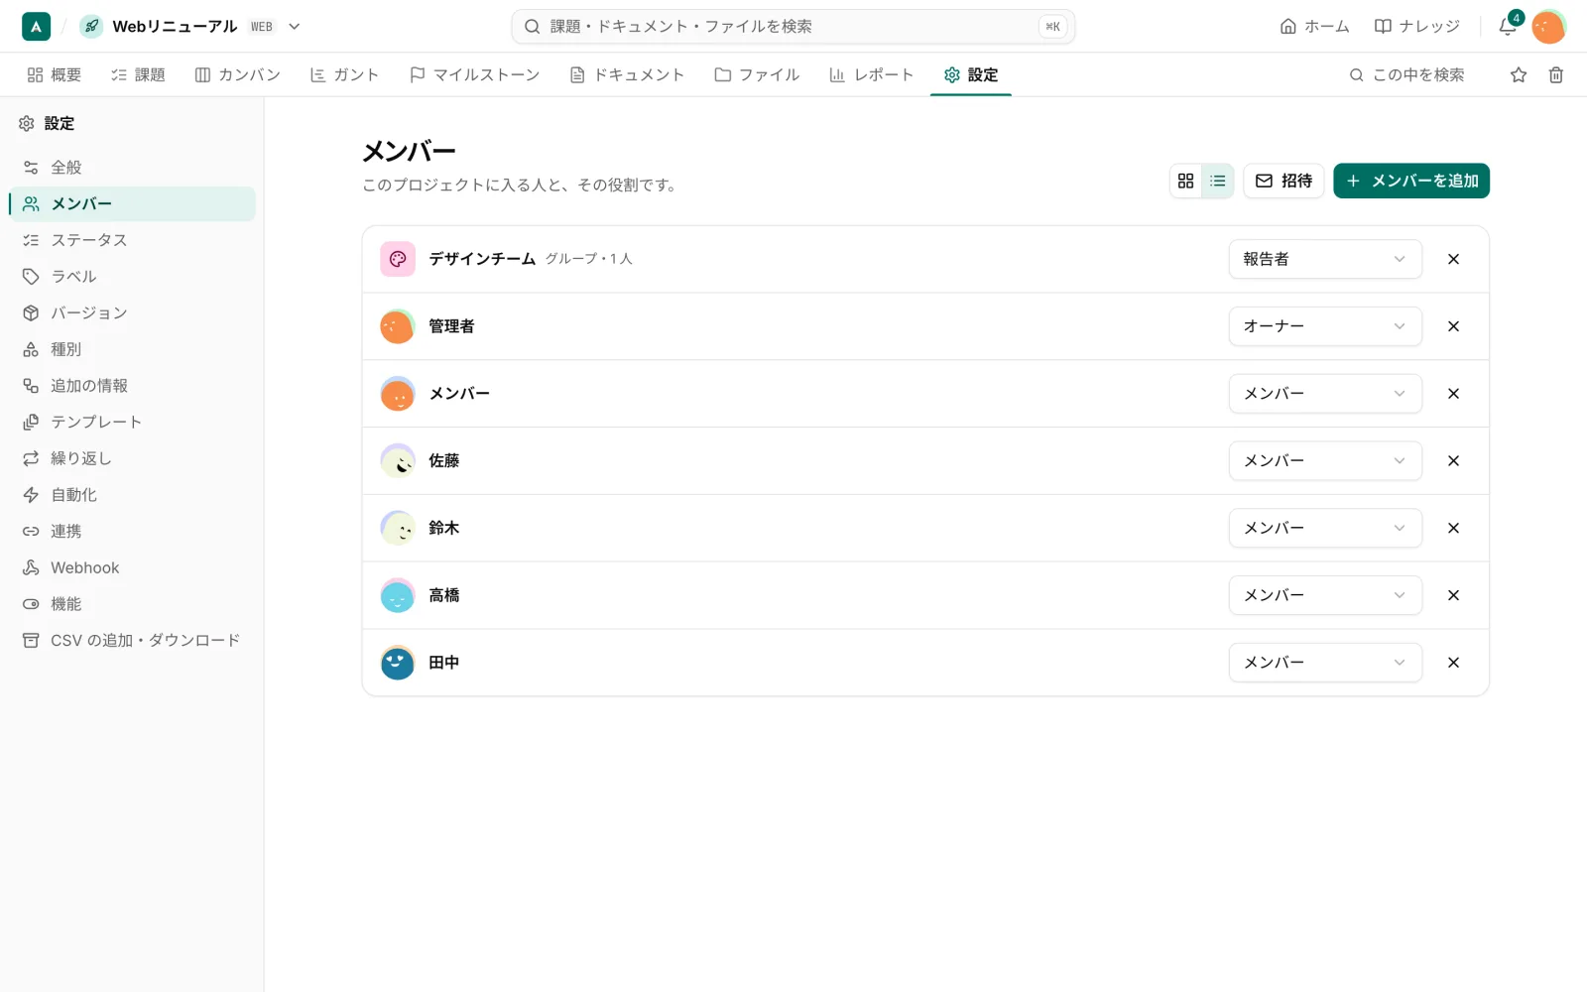Open 繰り返し settings in sidebar
1587x992 pixels.
[133, 458]
